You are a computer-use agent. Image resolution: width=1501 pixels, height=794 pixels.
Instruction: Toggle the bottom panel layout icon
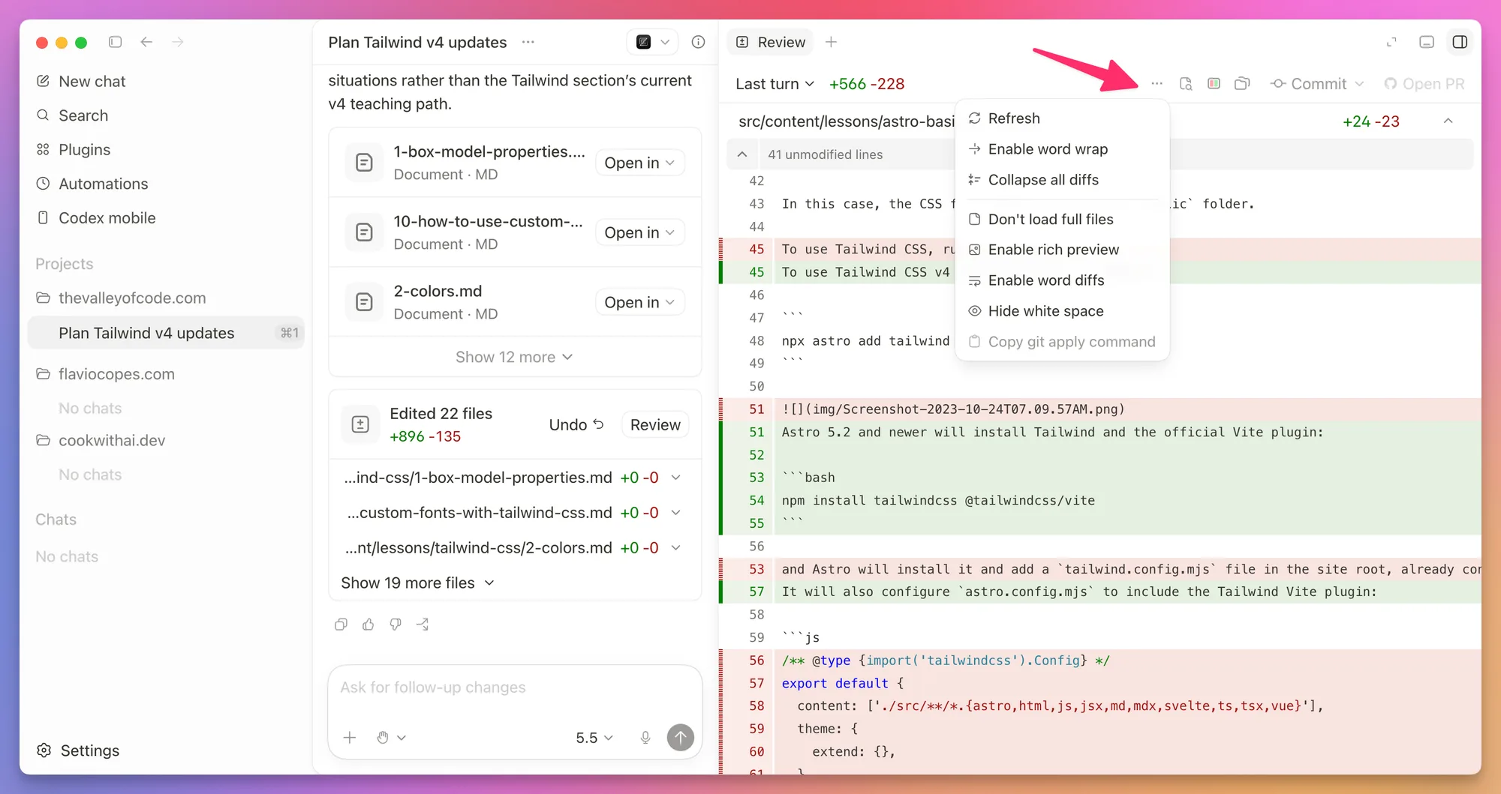[1427, 42]
